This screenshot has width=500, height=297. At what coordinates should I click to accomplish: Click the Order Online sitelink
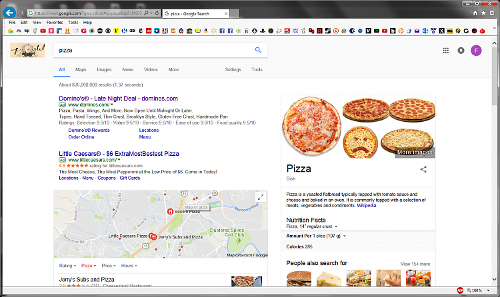(x=81, y=137)
